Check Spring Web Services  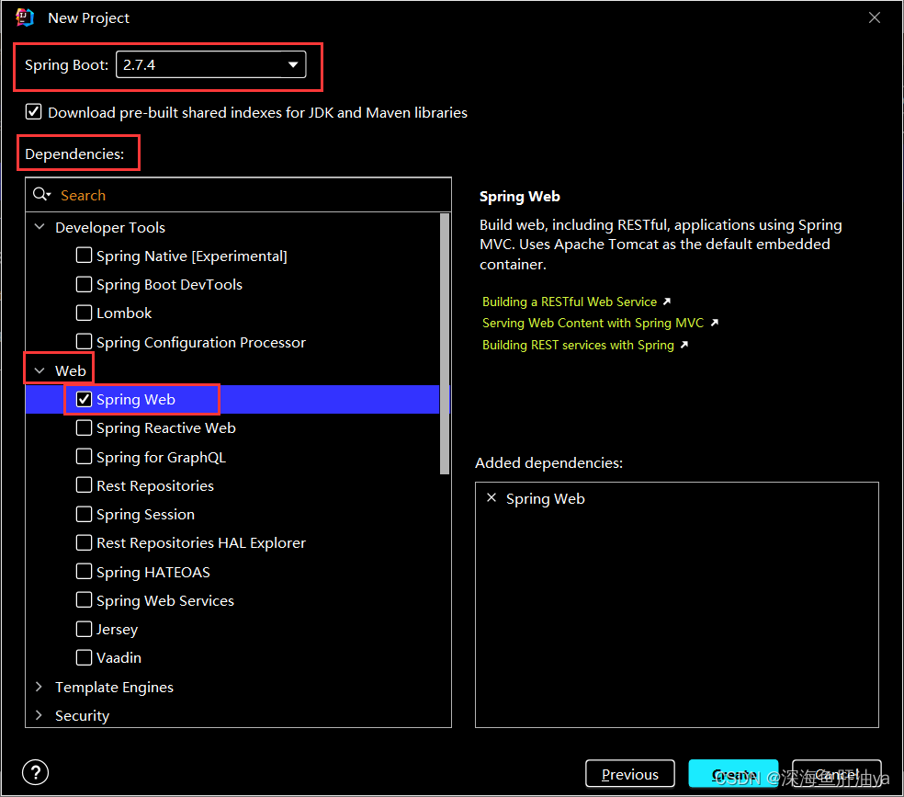click(84, 599)
